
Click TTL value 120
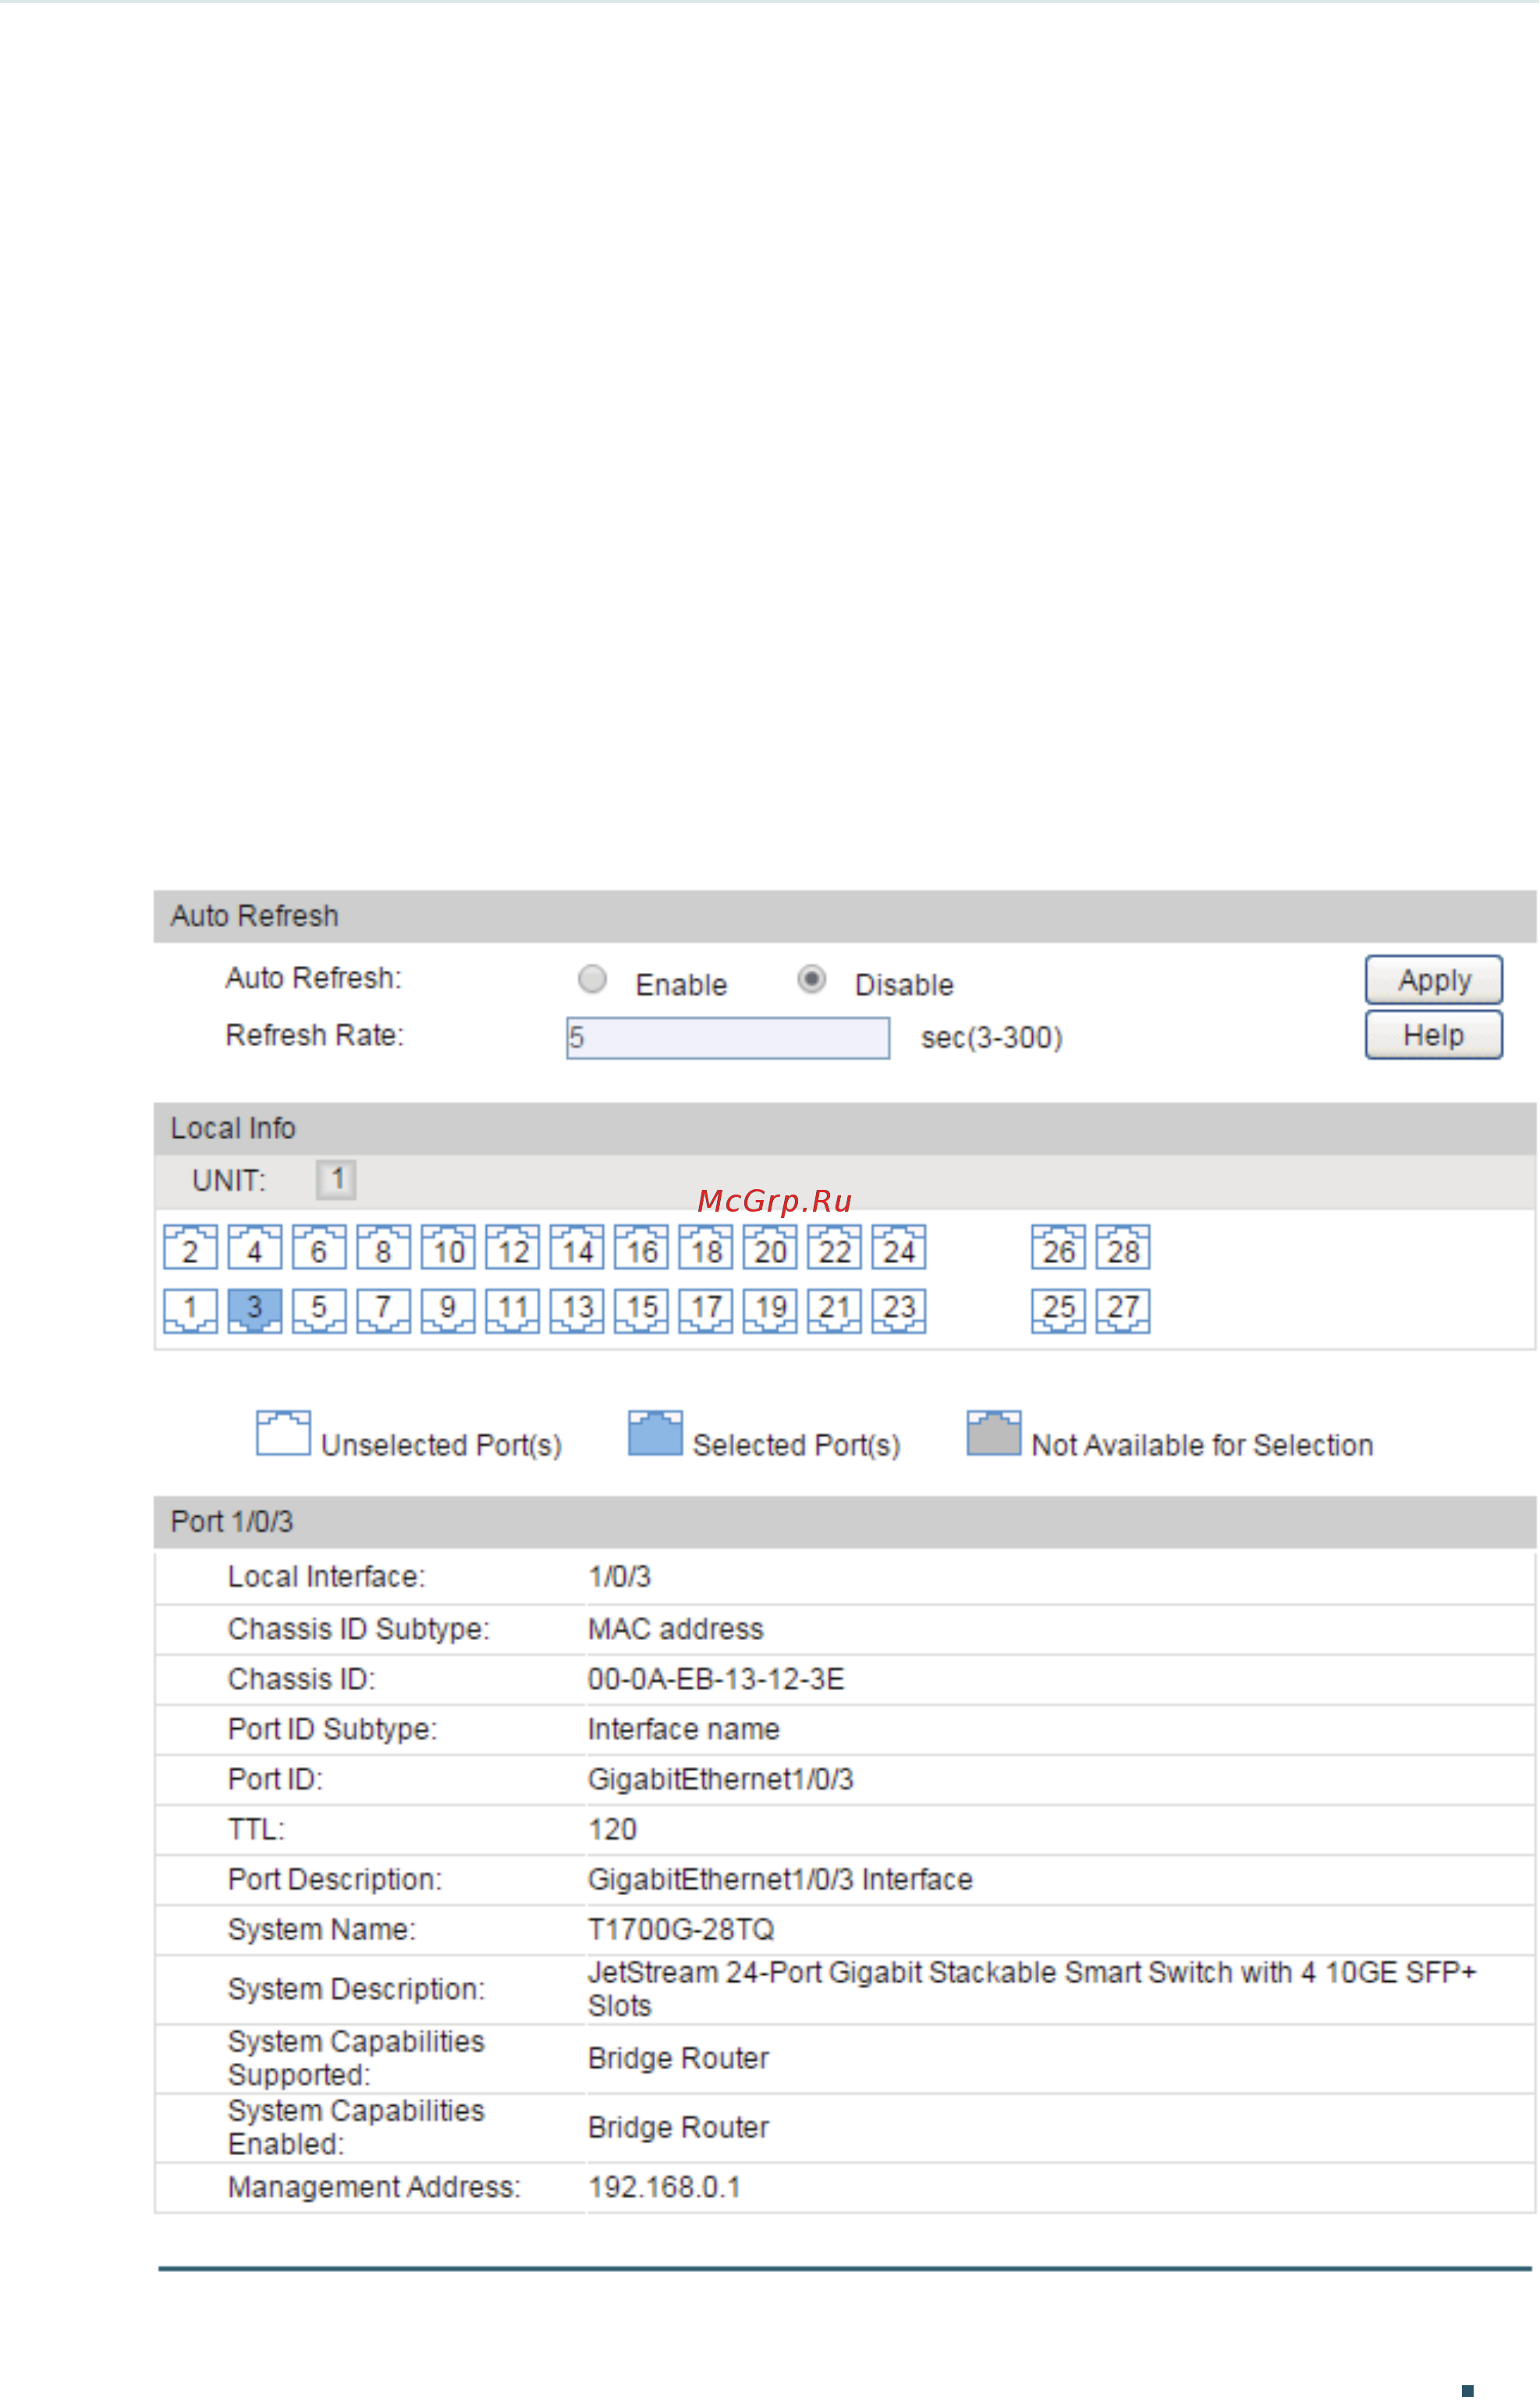click(612, 1830)
